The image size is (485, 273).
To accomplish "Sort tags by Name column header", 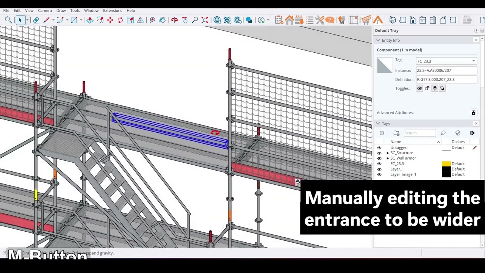I will [413, 142].
